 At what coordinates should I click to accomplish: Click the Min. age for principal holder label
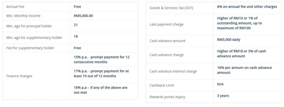[29, 26]
